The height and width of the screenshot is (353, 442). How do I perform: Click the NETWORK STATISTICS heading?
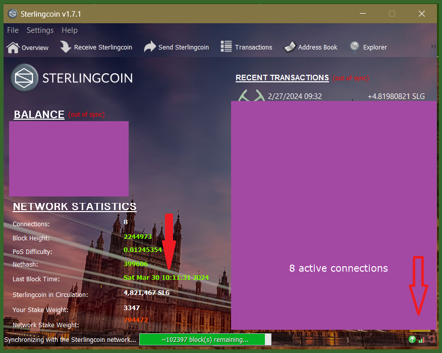pos(75,207)
